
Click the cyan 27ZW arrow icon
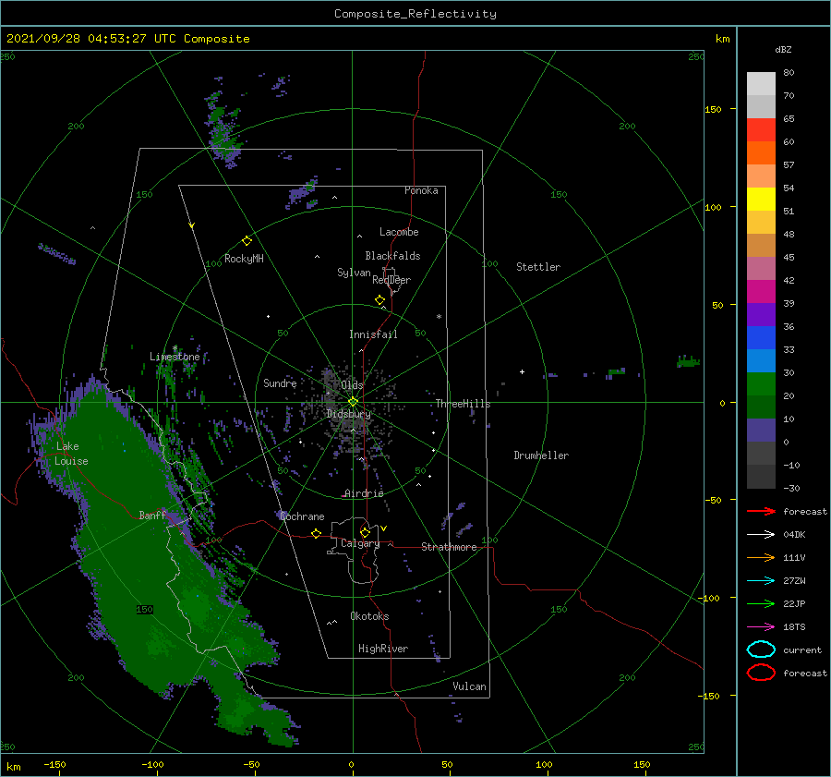tap(761, 581)
